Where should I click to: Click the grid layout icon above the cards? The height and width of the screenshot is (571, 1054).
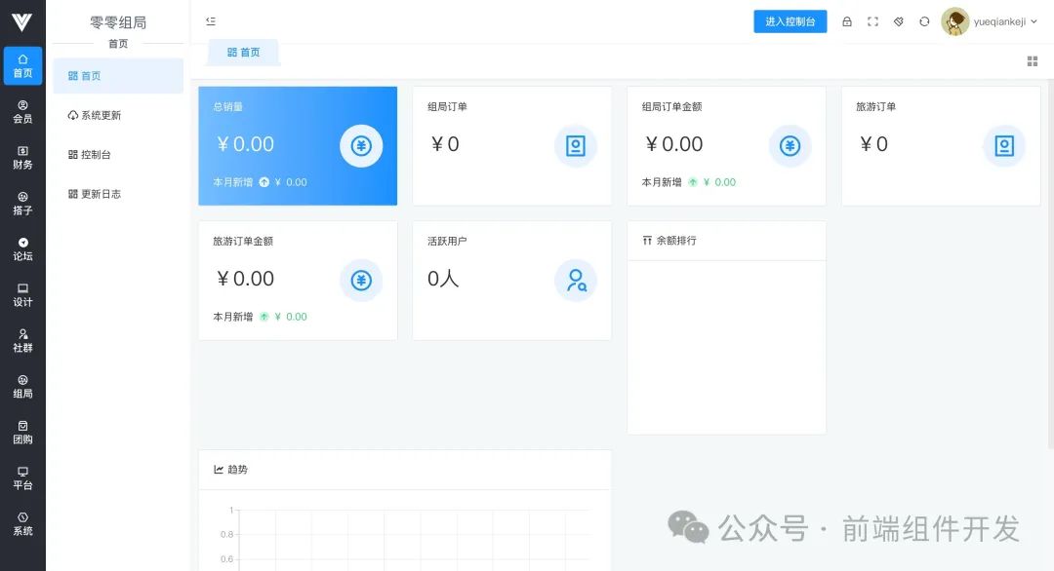1032,61
